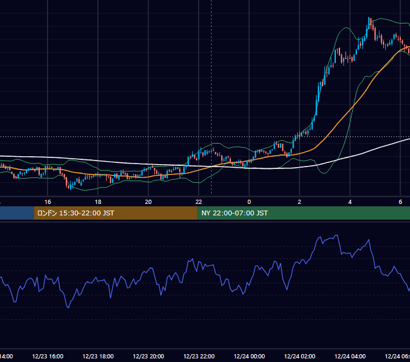This screenshot has width=410, height=362.
Task: Click the 12/23 18:00 time label
Action: [98, 356]
